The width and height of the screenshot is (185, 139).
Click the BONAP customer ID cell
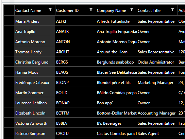pyautogui.click(x=75, y=102)
